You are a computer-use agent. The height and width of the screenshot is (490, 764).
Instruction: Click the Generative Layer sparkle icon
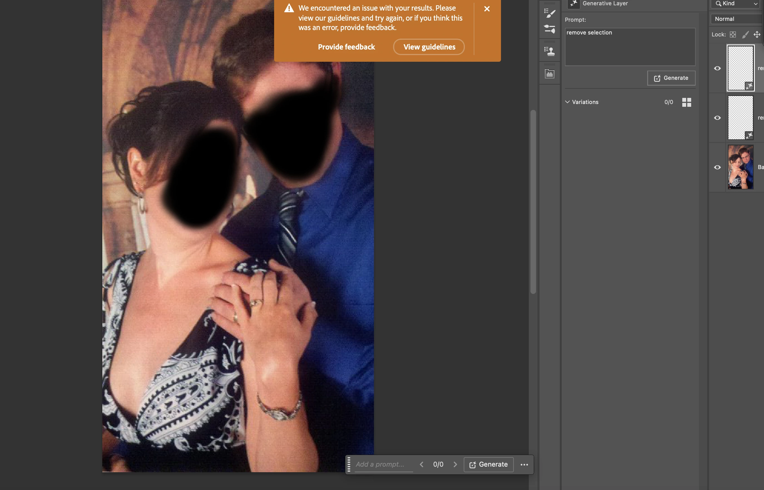[x=574, y=4]
